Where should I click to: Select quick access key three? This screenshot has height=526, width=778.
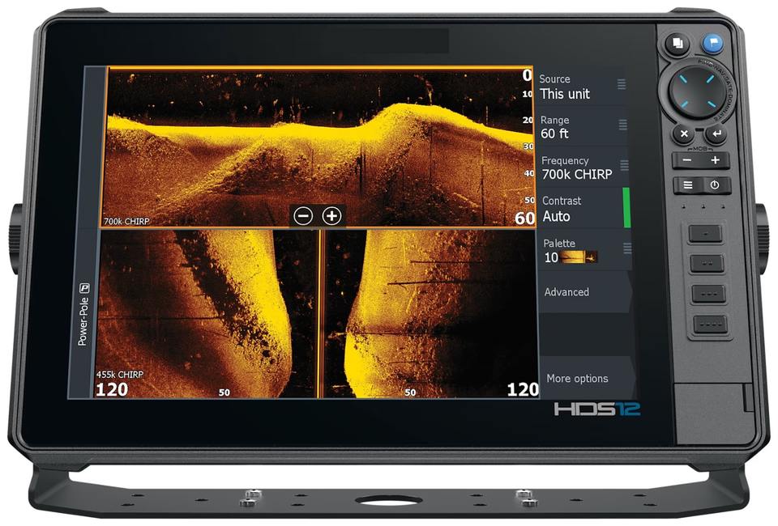pos(708,293)
